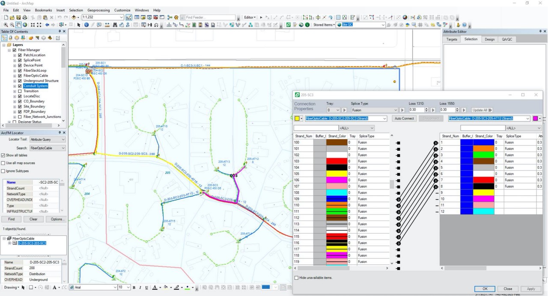This screenshot has height=296, width=548.
Task: Click the Find button in ArcFM Locator
Action: [12, 219]
